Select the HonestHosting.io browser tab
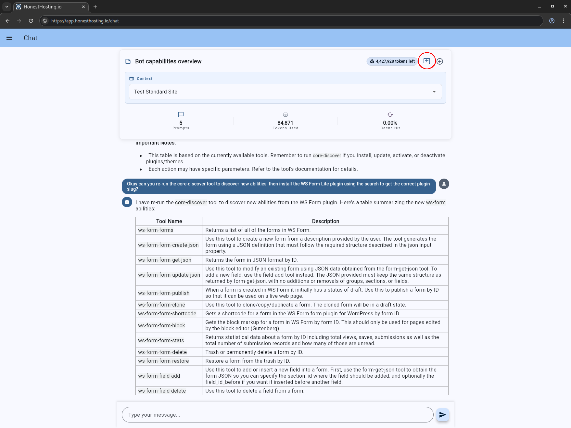The width and height of the screenshot is (571, 428). click(49, 7)
